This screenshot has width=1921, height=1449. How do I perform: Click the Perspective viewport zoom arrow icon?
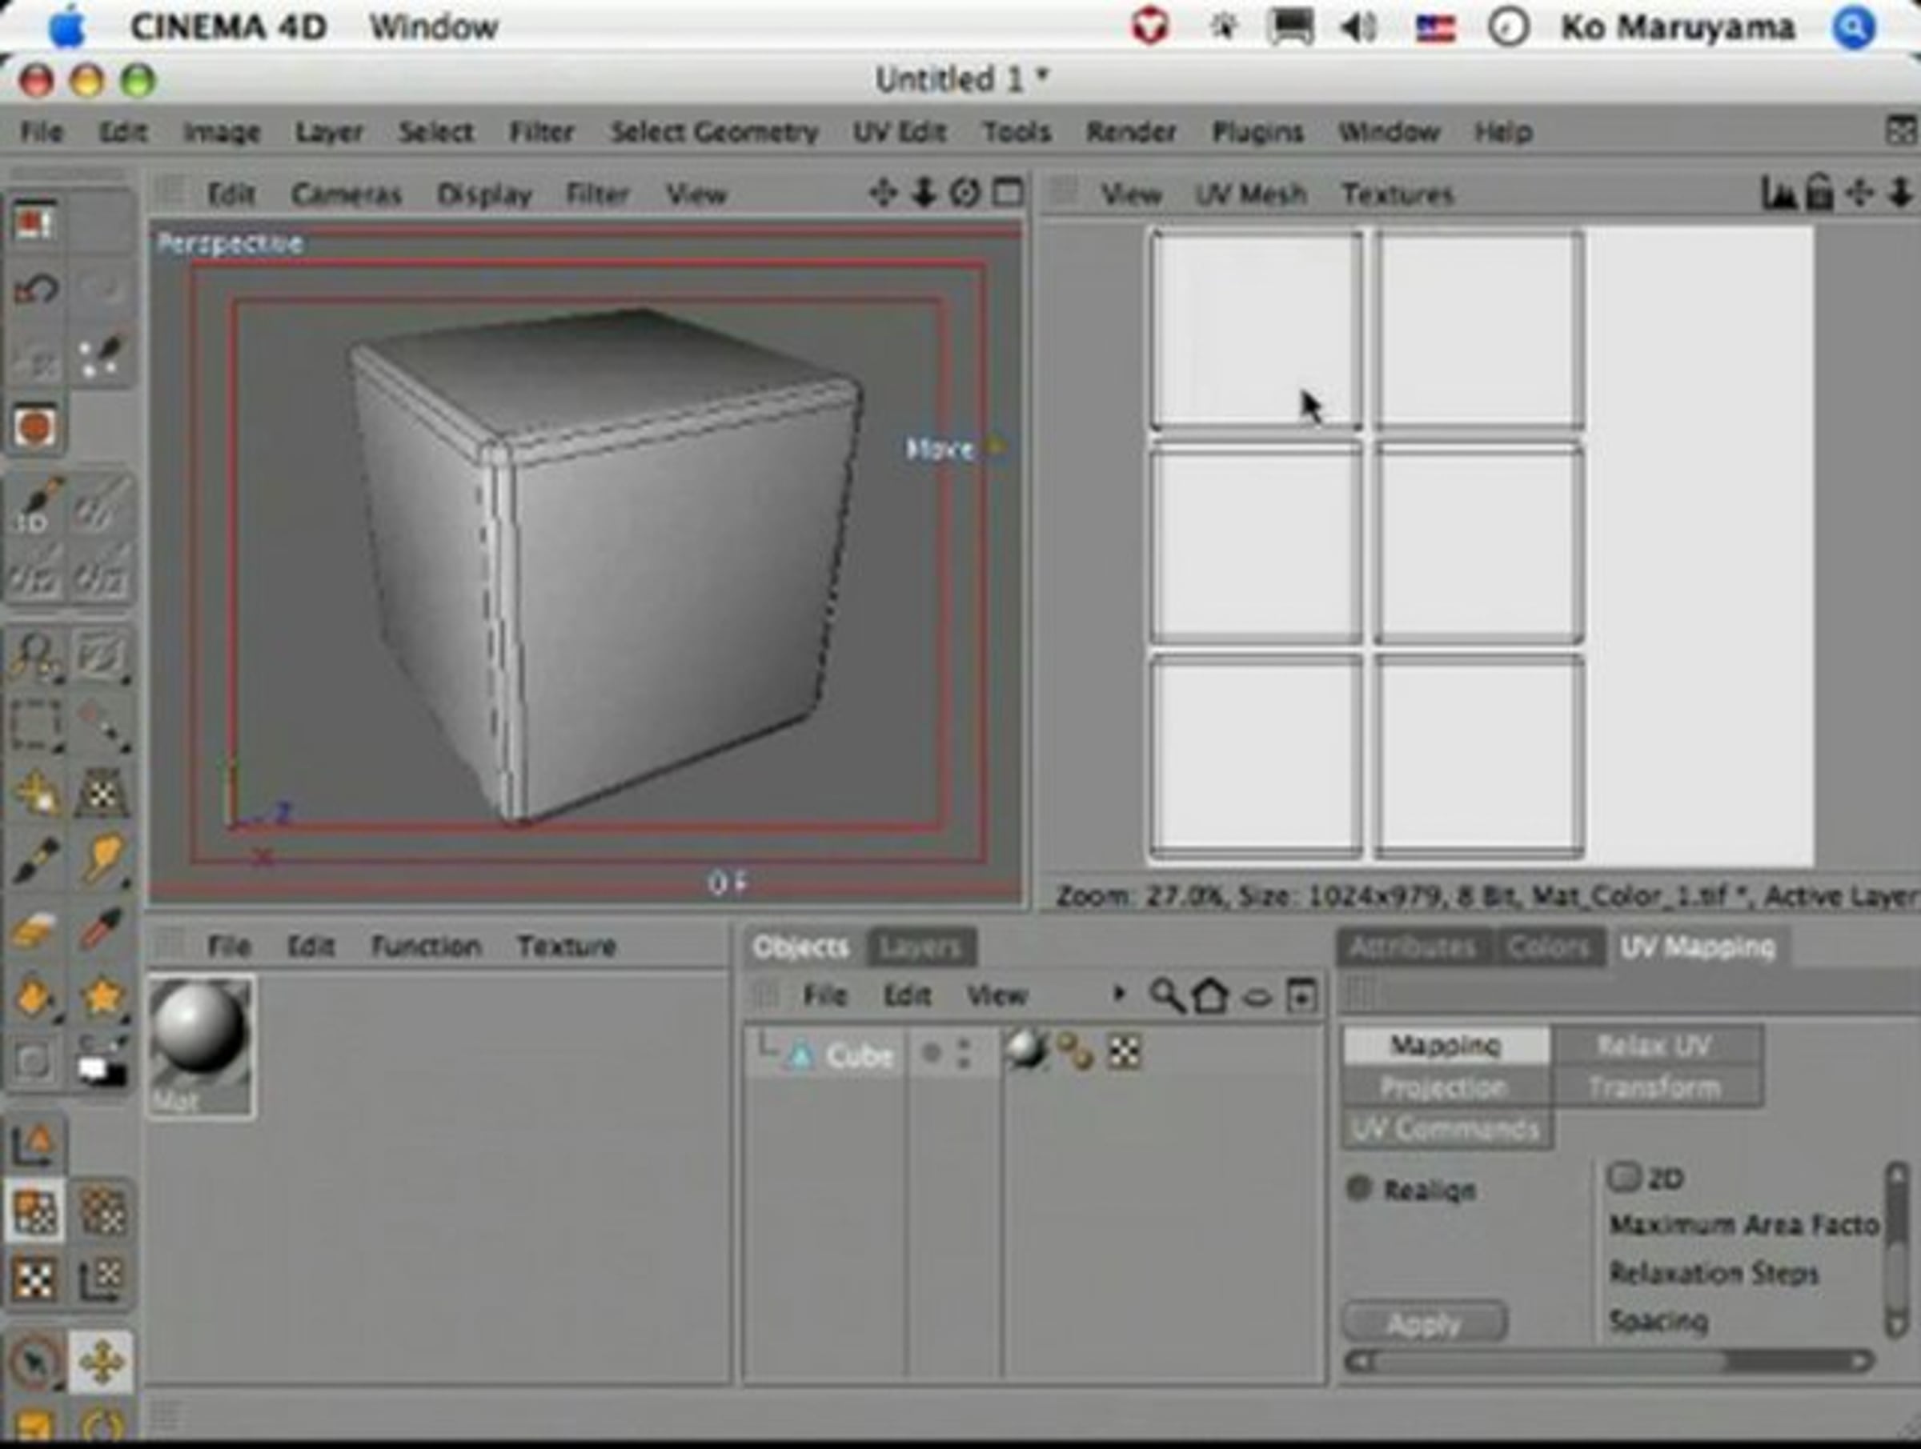[924, 192]
